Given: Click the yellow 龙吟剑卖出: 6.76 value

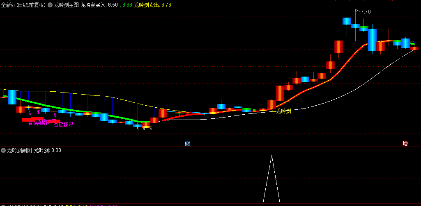Looking at the screenshot, I should click(x=152, y=5).
